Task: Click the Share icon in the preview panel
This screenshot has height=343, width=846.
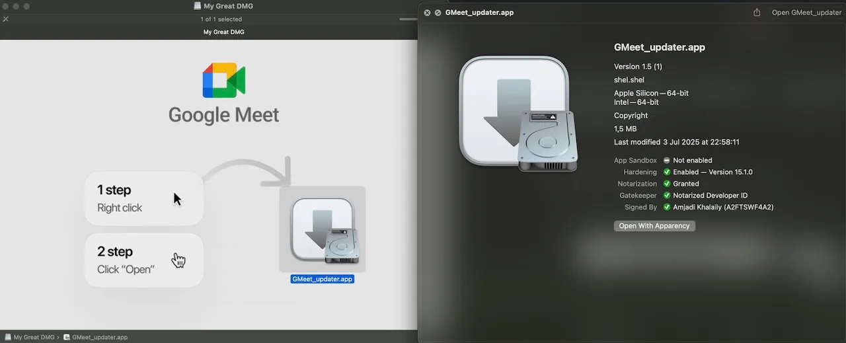Action: (757, 13)
